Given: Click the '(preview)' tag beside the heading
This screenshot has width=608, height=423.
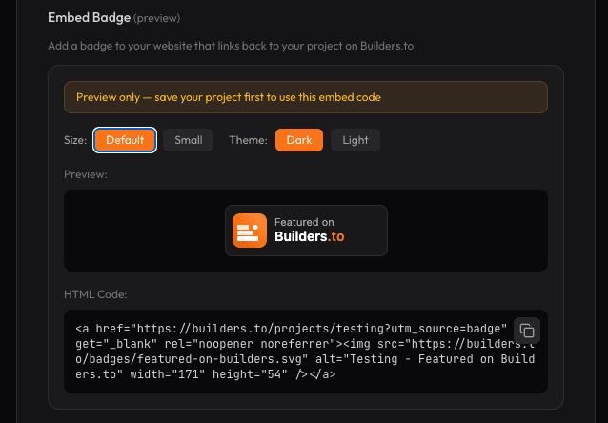Looking at the screenshot, I should coord(156,18).
